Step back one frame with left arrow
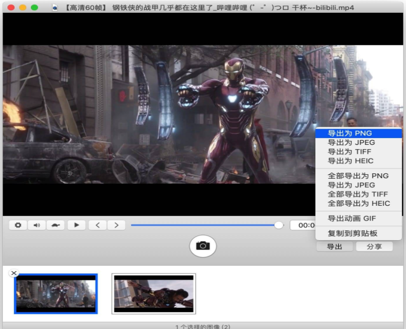 (x=98, y=225)
